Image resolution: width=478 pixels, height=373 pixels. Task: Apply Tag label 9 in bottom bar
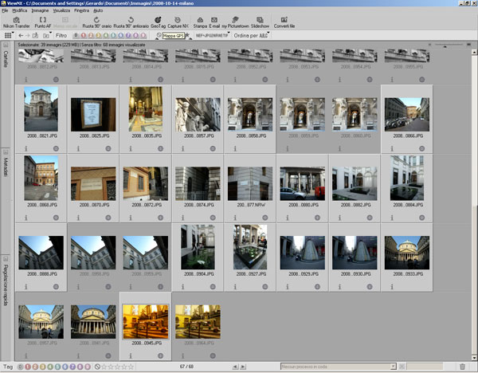click(87, 367)
